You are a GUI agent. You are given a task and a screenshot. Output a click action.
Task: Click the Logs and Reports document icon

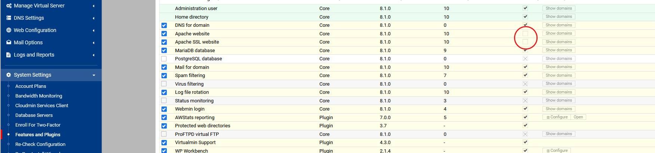(x=9, y=55)
